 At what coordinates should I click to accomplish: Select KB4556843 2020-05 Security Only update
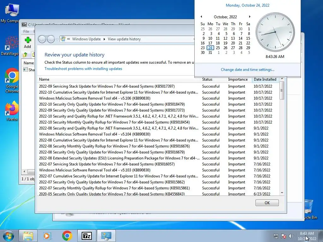[x=158, y=193]
